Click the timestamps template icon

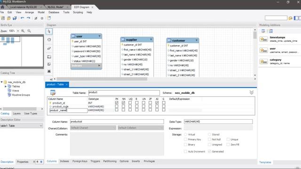[263, 39]
